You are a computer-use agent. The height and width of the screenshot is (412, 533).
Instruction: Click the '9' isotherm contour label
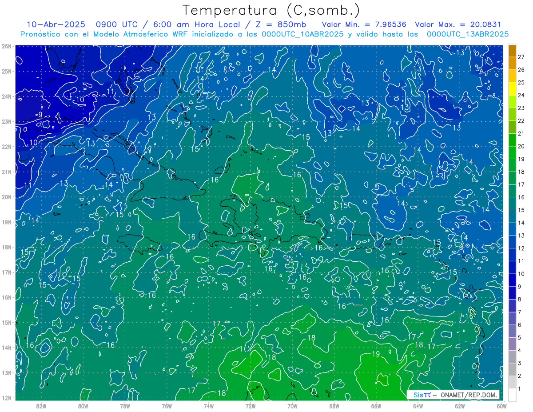click(40, 115)
